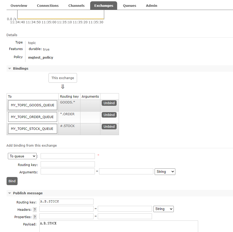Go to the Channels tab

point(76,6)
